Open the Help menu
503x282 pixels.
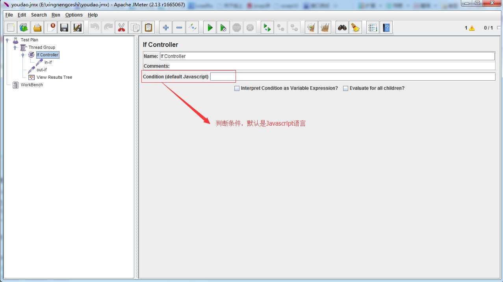93,15
